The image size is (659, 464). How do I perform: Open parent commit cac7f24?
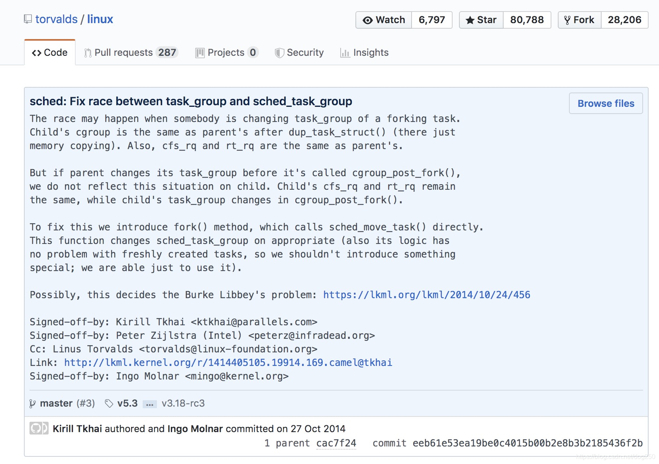336,443
